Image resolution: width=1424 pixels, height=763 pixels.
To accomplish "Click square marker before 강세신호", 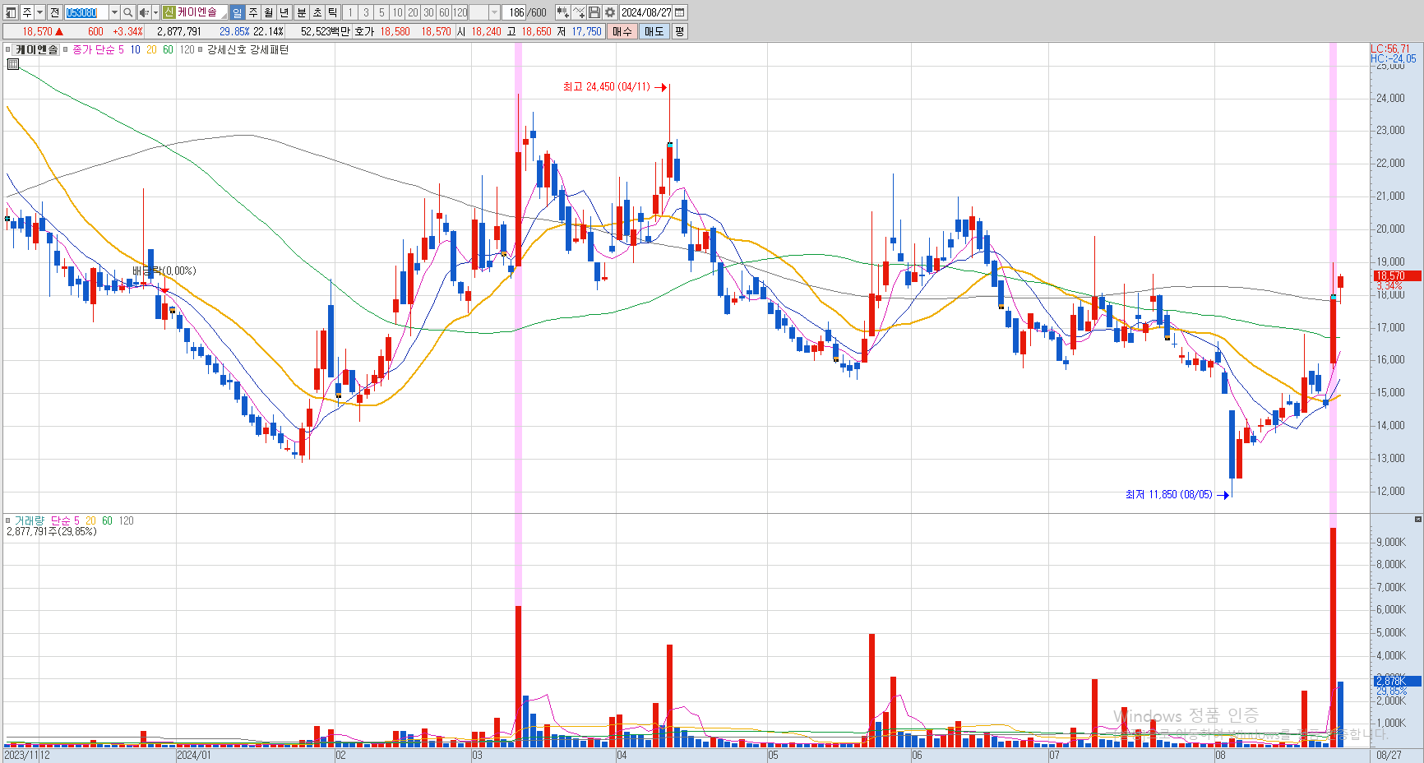I will [200, 49].
